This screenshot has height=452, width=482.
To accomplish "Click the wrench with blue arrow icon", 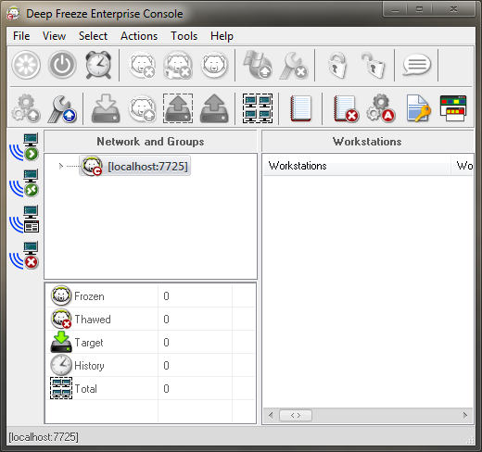I will coord(62,109).
